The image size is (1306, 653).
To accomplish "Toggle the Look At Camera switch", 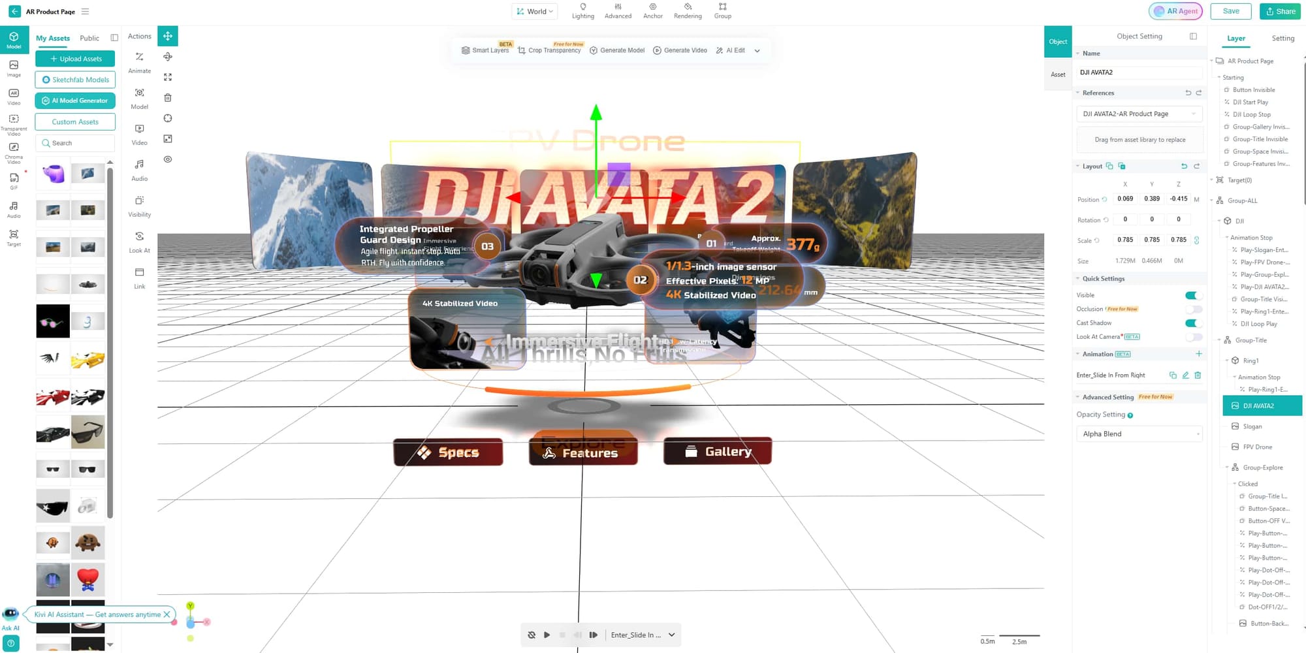I will 1193,337.
